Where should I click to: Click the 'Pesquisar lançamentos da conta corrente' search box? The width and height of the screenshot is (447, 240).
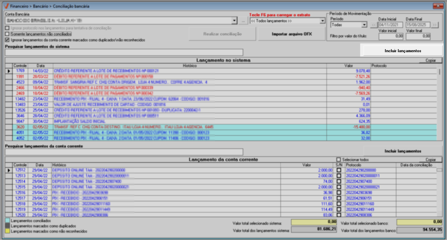pyautogui.click(x=124, y=152)
